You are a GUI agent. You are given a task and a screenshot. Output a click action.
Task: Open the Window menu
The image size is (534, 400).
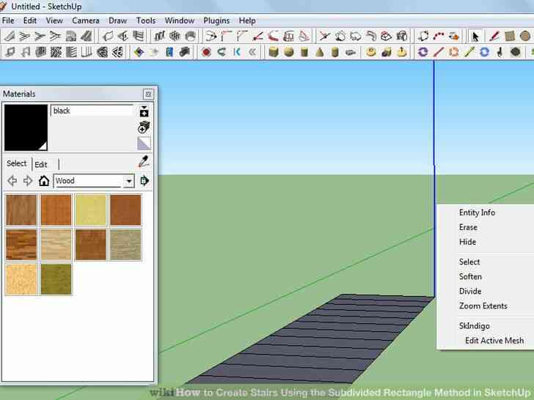point(180,21)
